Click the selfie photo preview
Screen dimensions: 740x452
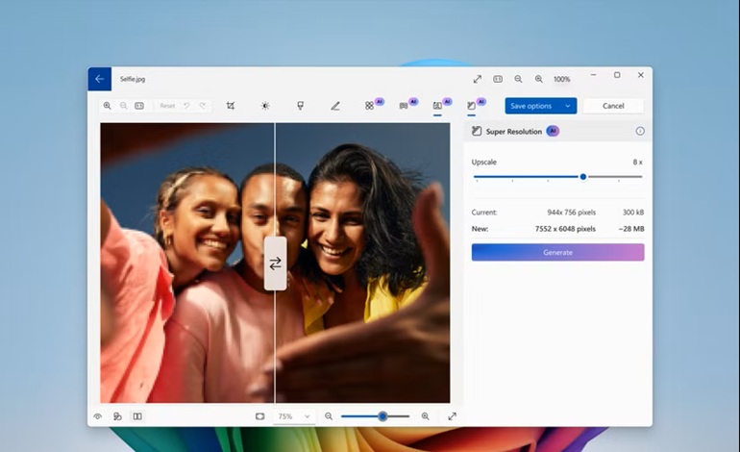(x=275, y=263)
